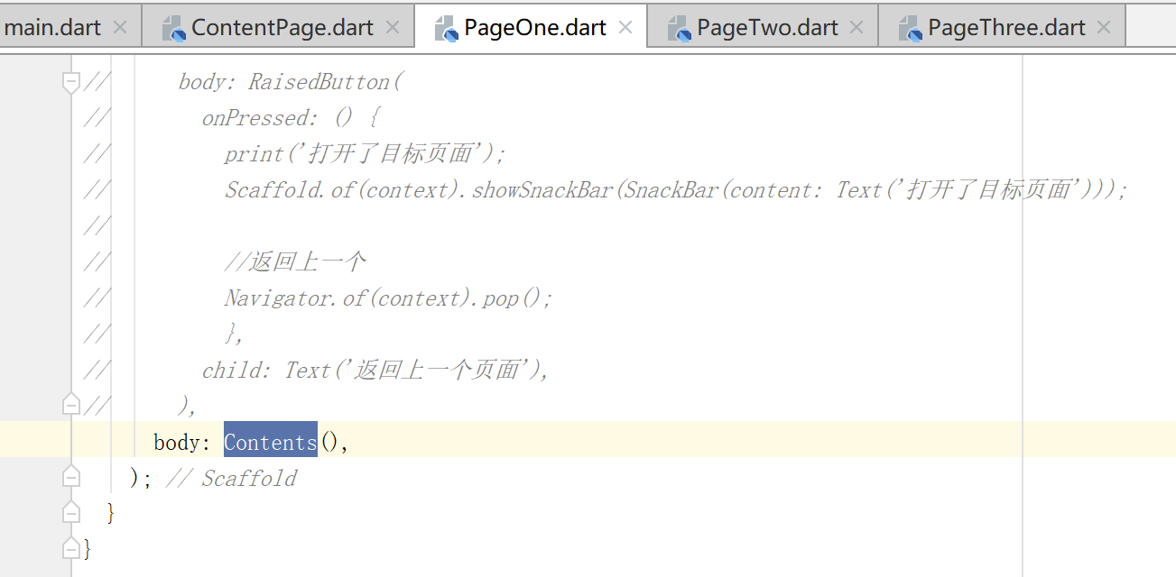Close the PageOne.dart tab

[625, 28]
